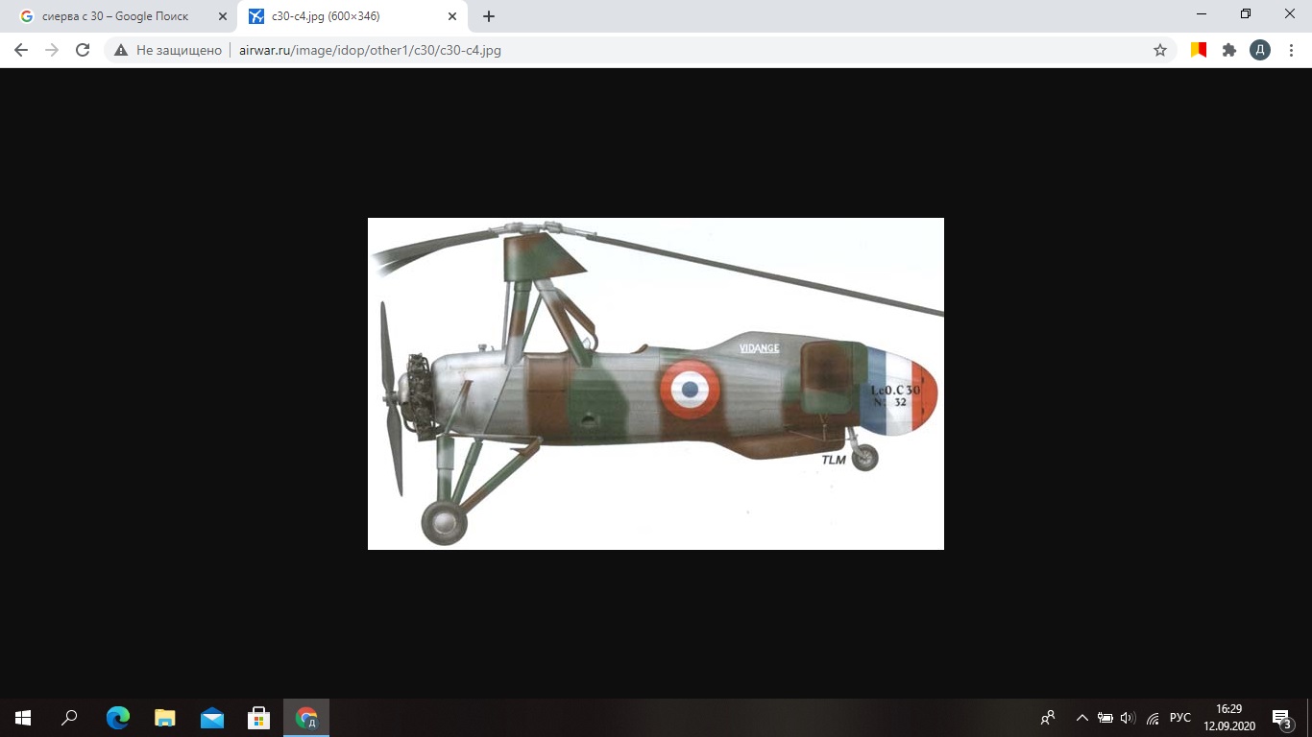
Task: Restore down the Chrome window
Action: click(1246, 14)
